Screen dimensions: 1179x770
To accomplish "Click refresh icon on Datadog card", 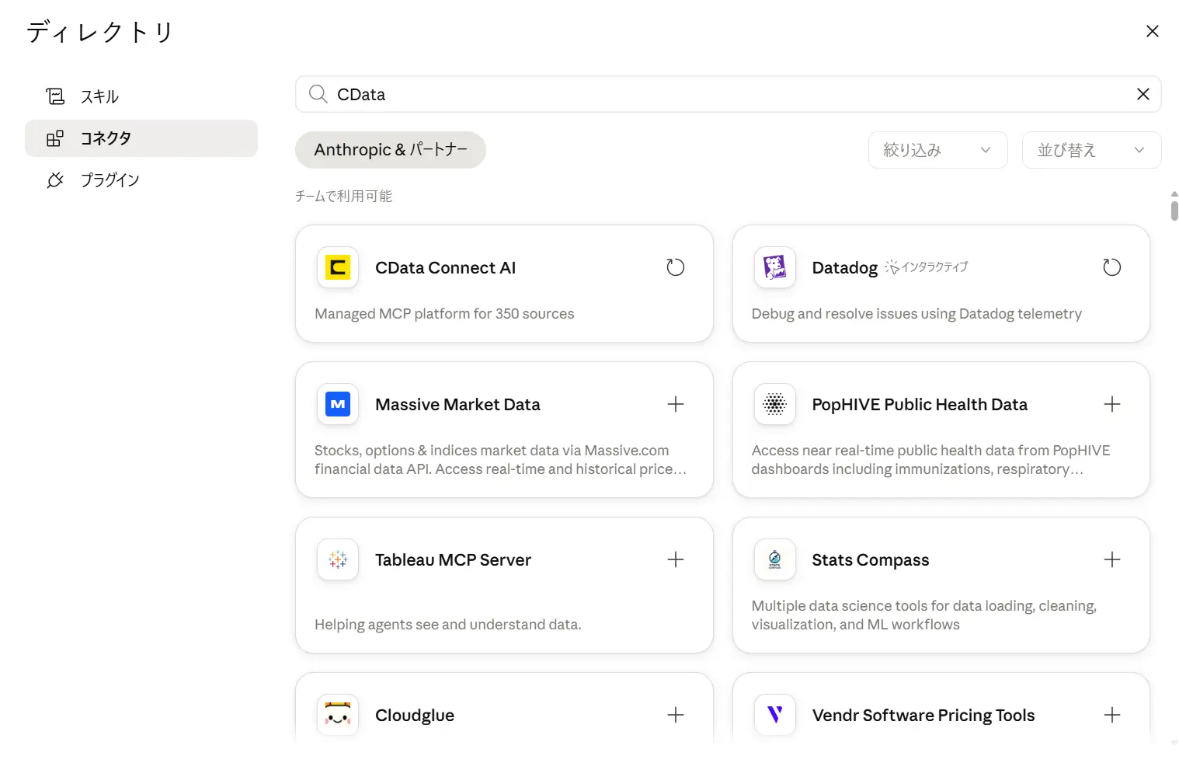I will pyautogui.click(x=1111, y=267).
